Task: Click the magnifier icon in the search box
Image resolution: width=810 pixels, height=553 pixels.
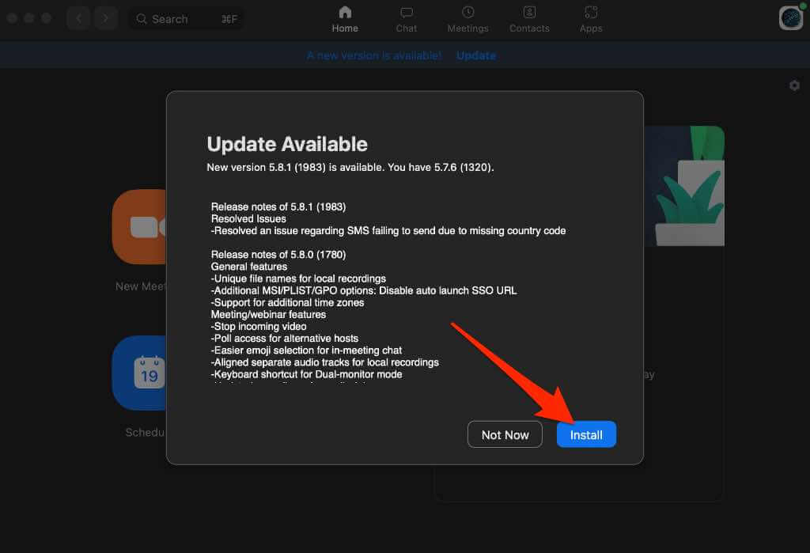Action: point(141,19)
